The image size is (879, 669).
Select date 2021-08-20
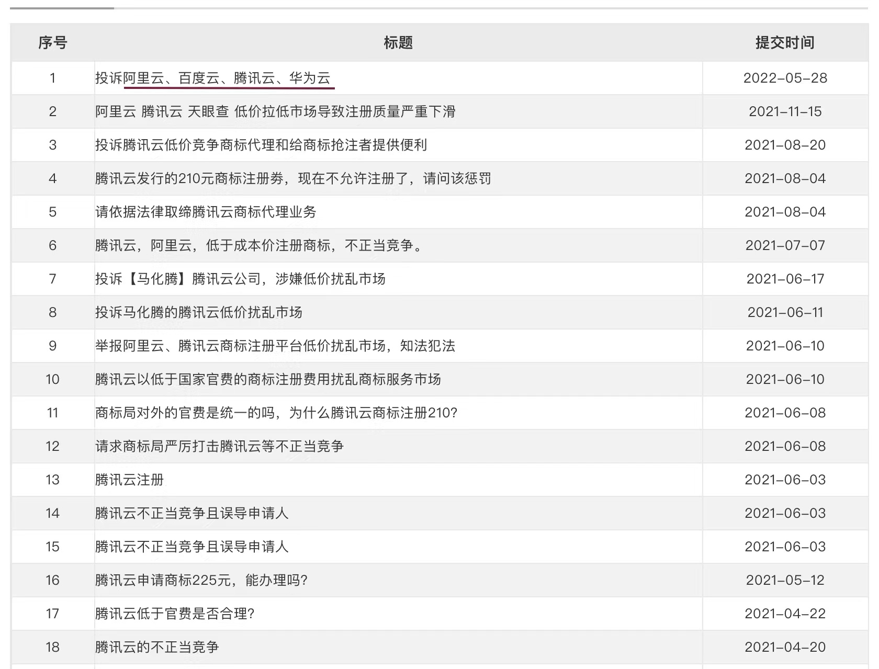(x=785, y=145)
